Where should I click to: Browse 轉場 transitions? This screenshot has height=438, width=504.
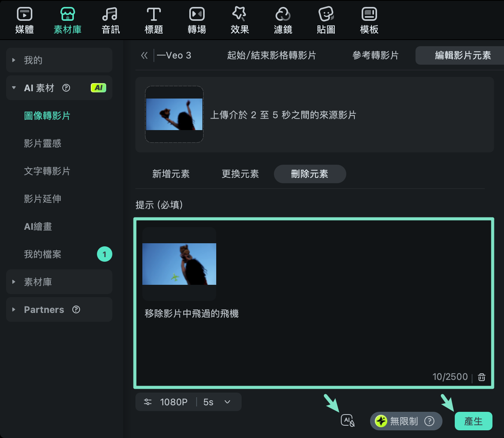coord(197,19)
